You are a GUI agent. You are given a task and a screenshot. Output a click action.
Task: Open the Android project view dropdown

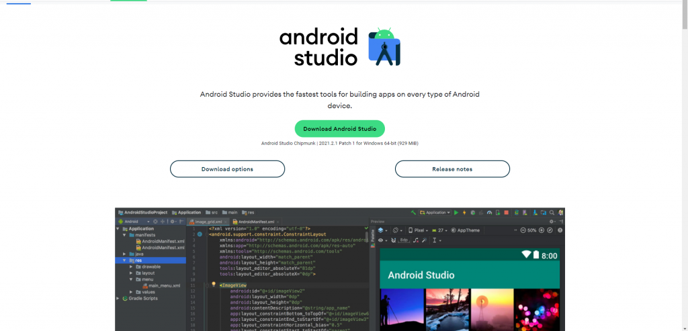[x=134, y=222]
